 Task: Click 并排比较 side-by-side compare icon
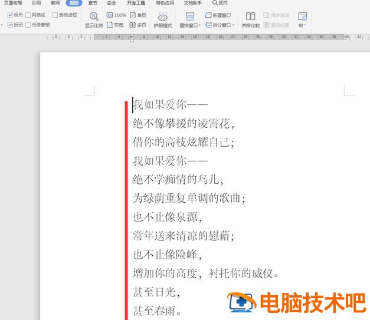click(x=250, y=17)
